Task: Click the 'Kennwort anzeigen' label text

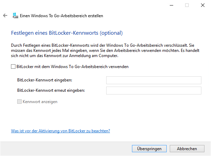Action: click(40, 102)
